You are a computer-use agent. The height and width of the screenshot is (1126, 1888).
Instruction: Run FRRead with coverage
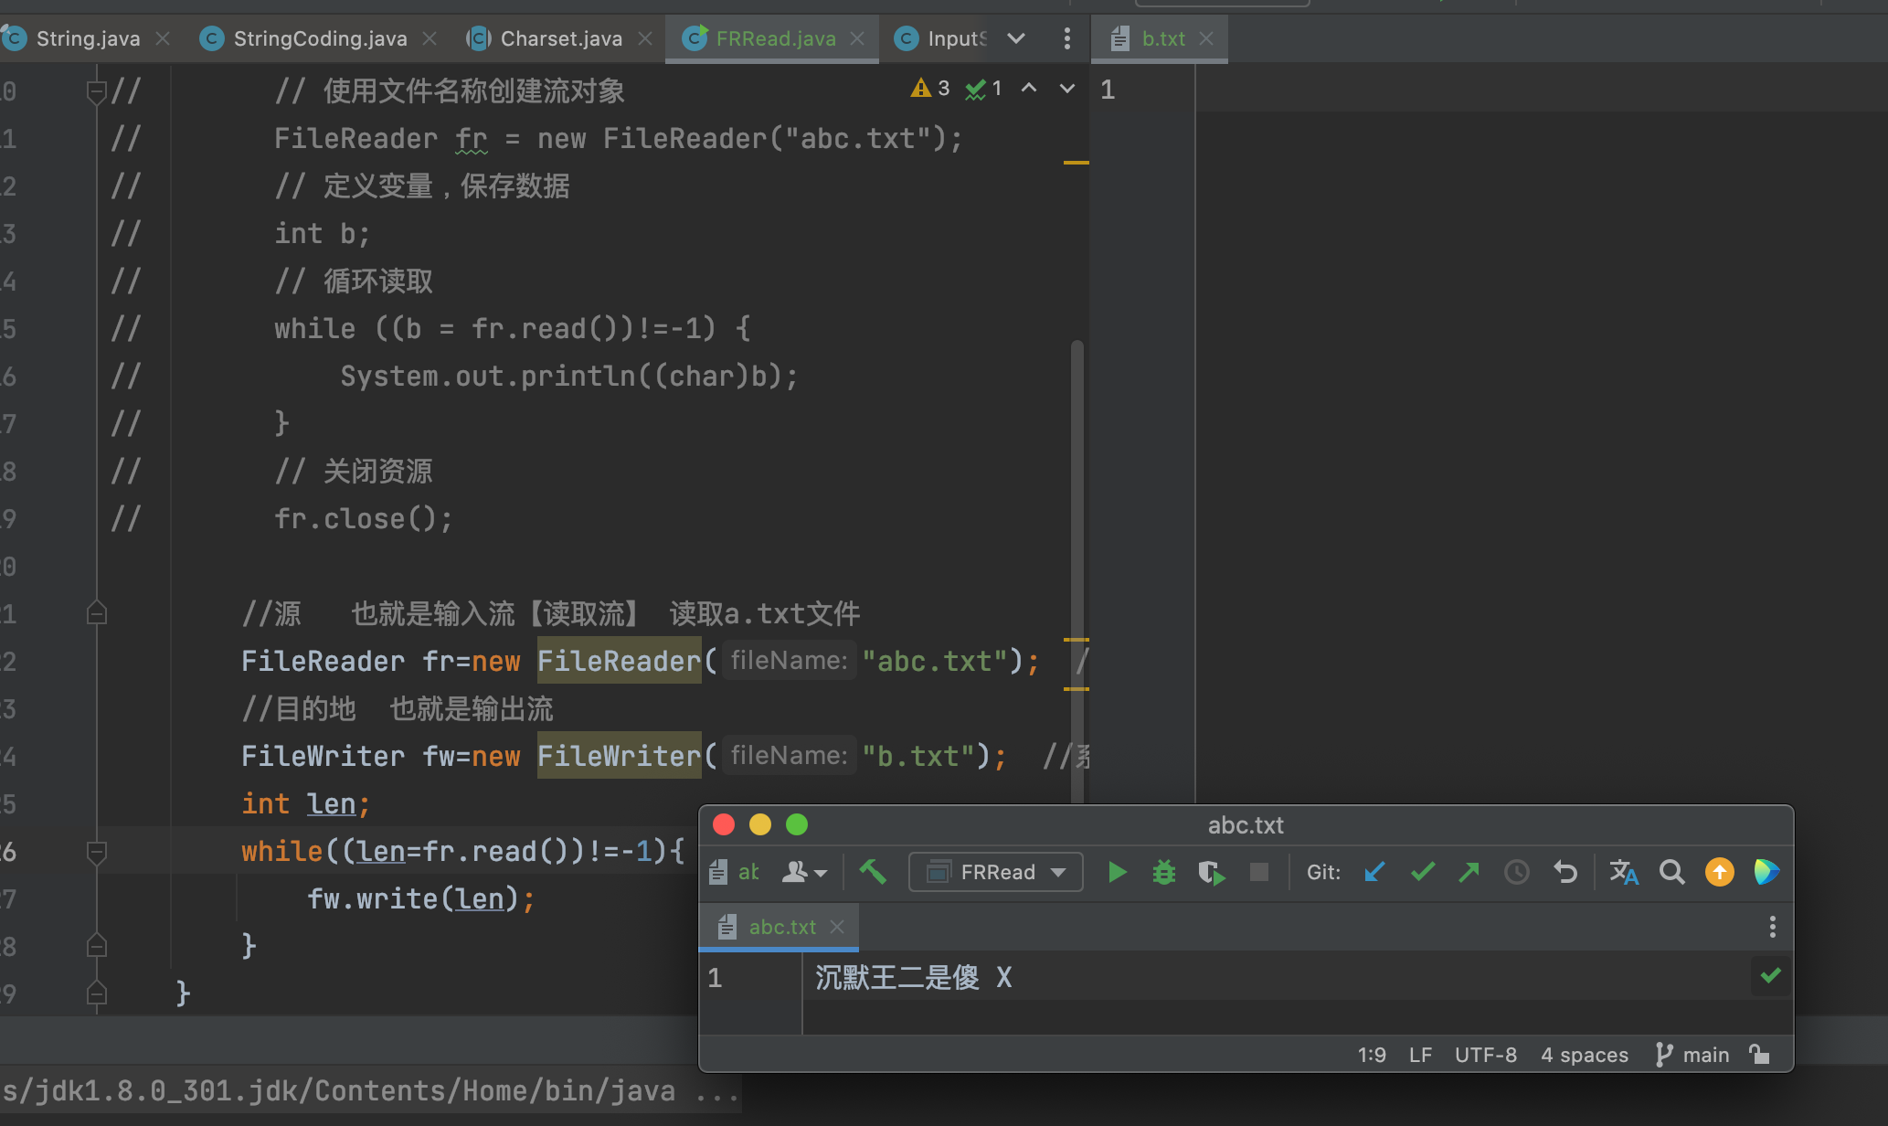(1211, 872)
